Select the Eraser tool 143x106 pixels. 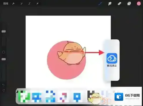[119, 4]
